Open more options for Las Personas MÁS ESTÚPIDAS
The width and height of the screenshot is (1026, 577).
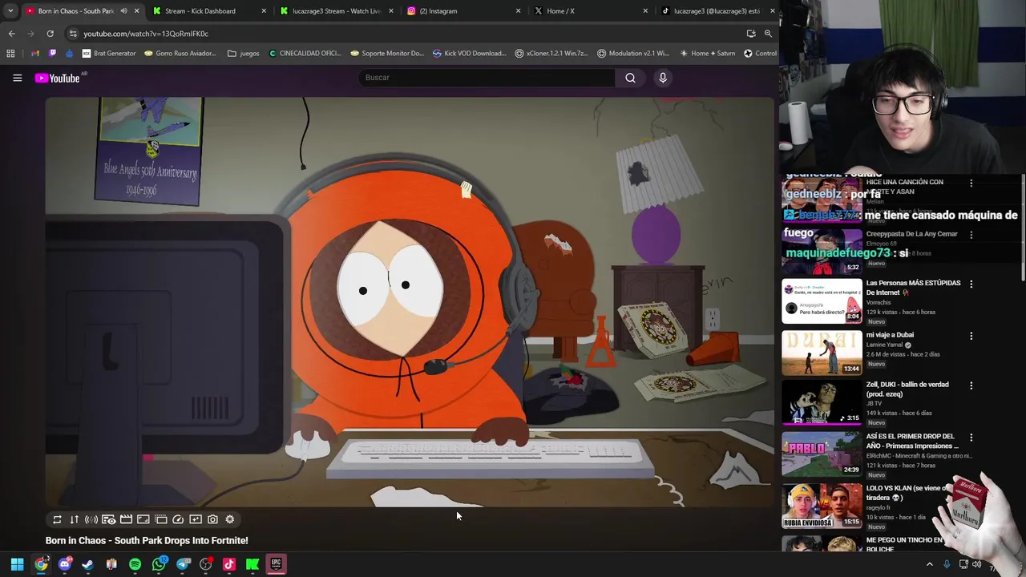pyautogui.click(x=971, y=284)
